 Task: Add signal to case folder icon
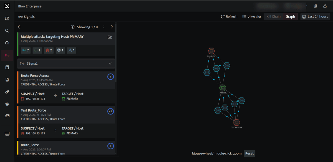tap(110, 37)
